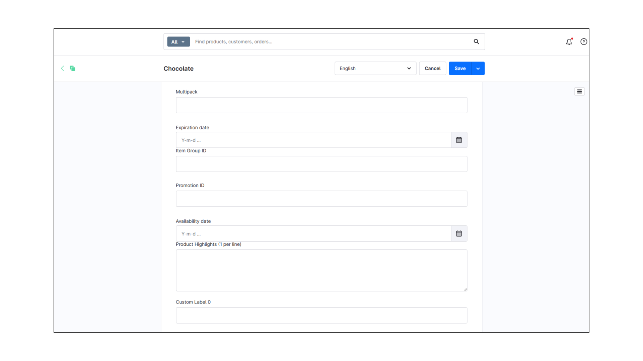
Task: Click the search magnifier icon
Action: [x=476, y=41]
